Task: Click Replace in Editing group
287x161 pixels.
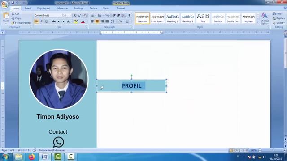Action: click(278, 18)
